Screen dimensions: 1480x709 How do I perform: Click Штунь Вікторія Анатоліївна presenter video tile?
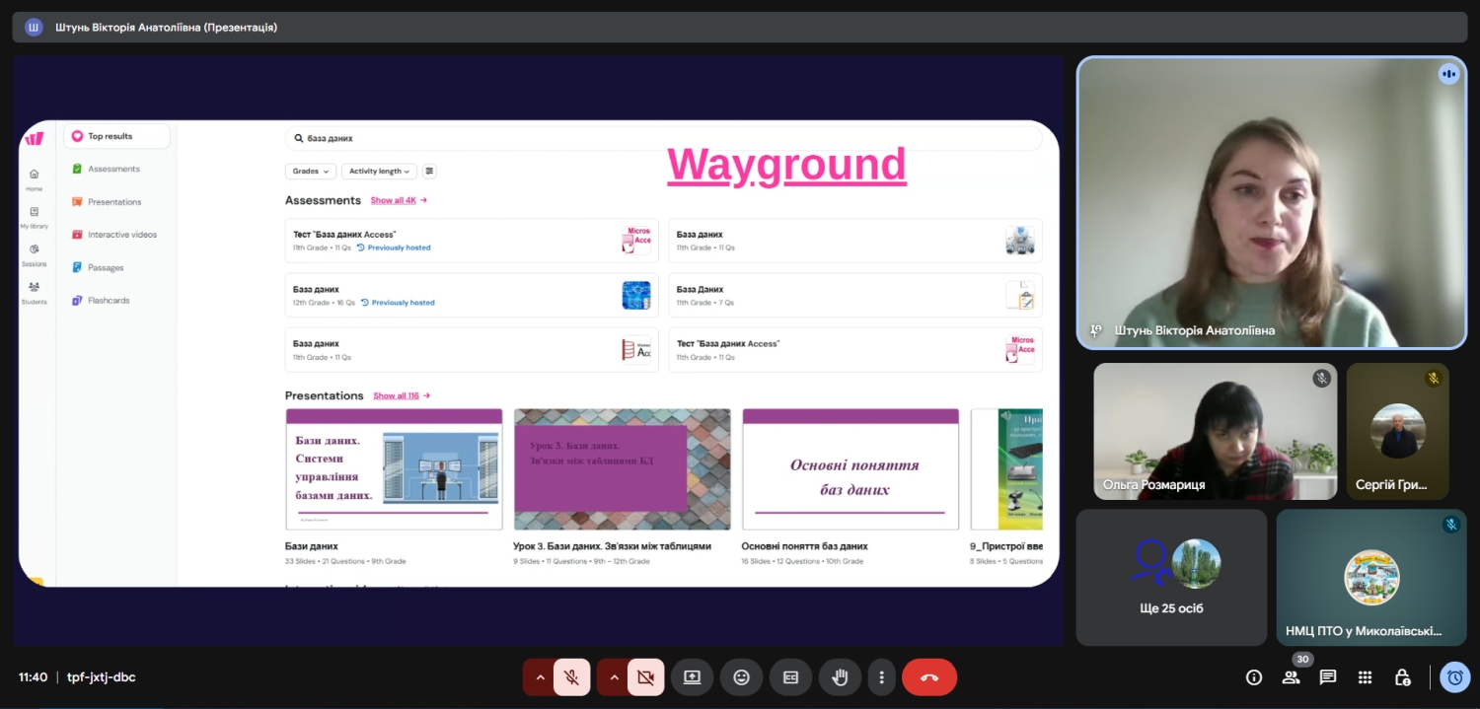[x=1271, y=202]
